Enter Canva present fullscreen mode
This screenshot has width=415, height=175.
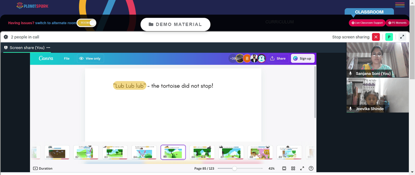coord(302,168)
